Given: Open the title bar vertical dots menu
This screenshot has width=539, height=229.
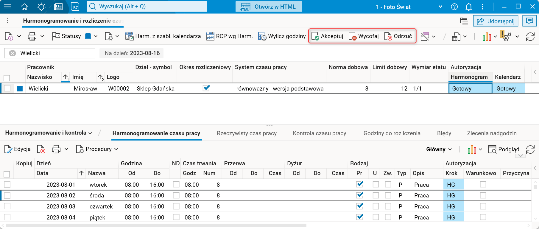Looking at the screenshot, I should [483, 7].
